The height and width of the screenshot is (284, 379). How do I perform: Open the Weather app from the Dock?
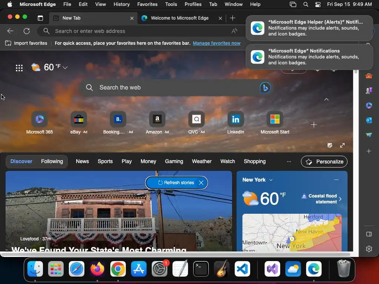293,269
